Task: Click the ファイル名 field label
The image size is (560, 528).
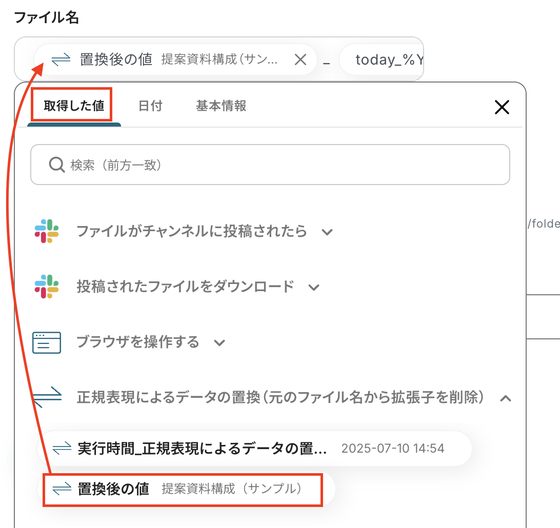Action: coord(46,17)
